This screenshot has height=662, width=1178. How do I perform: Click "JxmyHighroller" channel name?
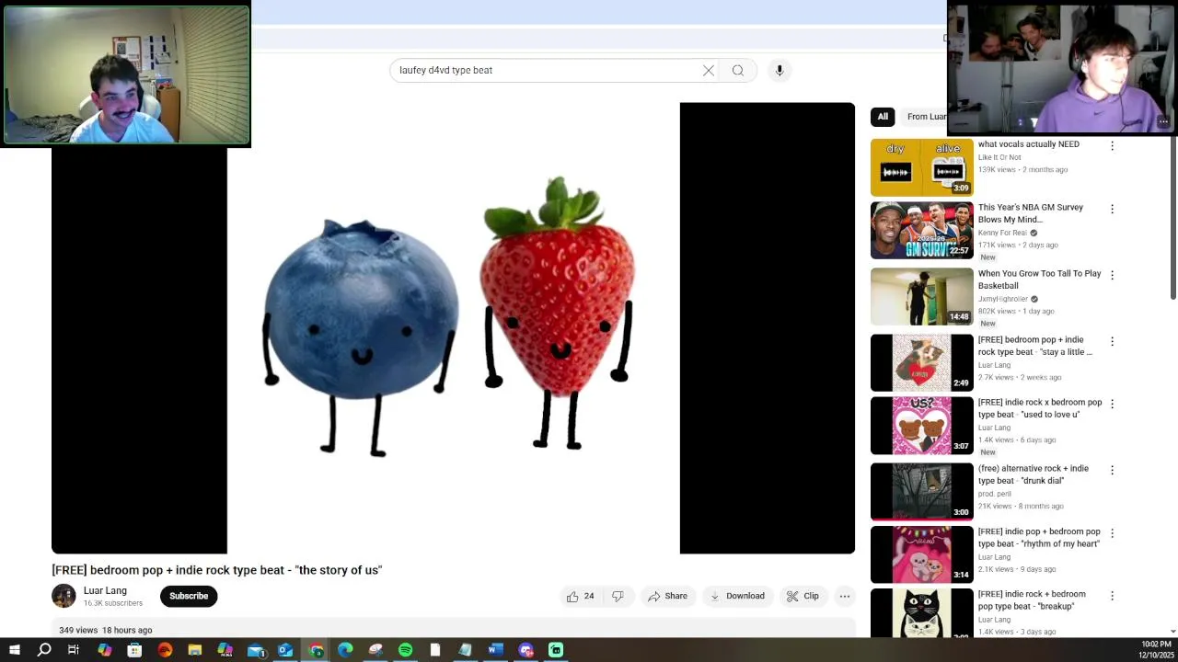point(1003,299)
